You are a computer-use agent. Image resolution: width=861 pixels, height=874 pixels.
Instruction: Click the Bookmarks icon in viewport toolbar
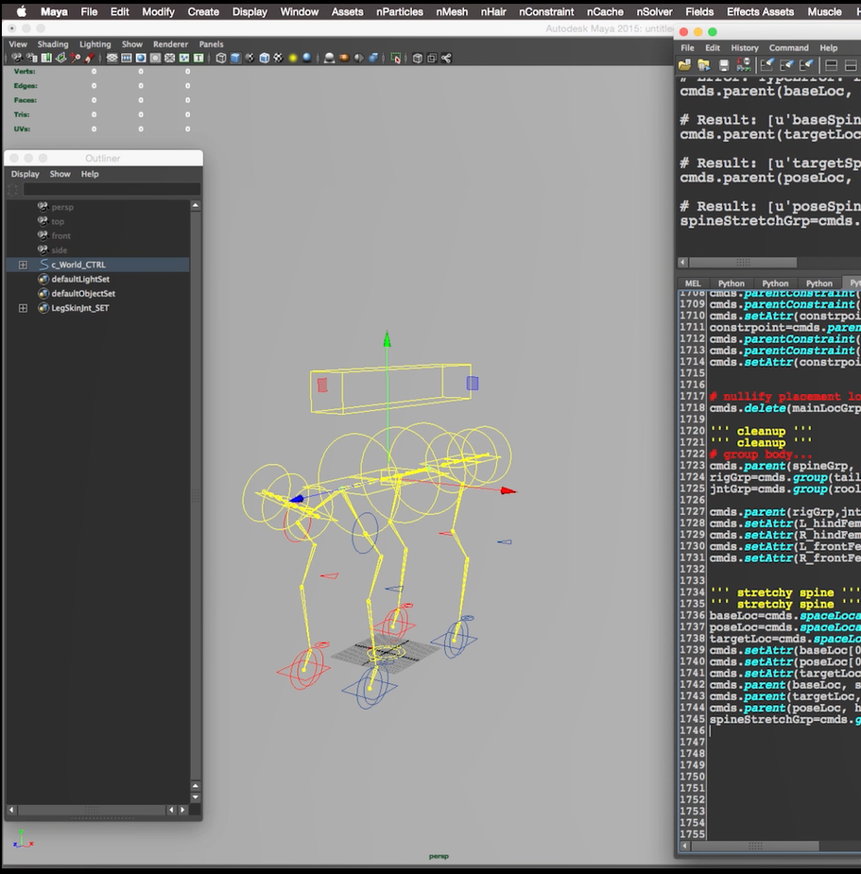[x=46, y=58]
